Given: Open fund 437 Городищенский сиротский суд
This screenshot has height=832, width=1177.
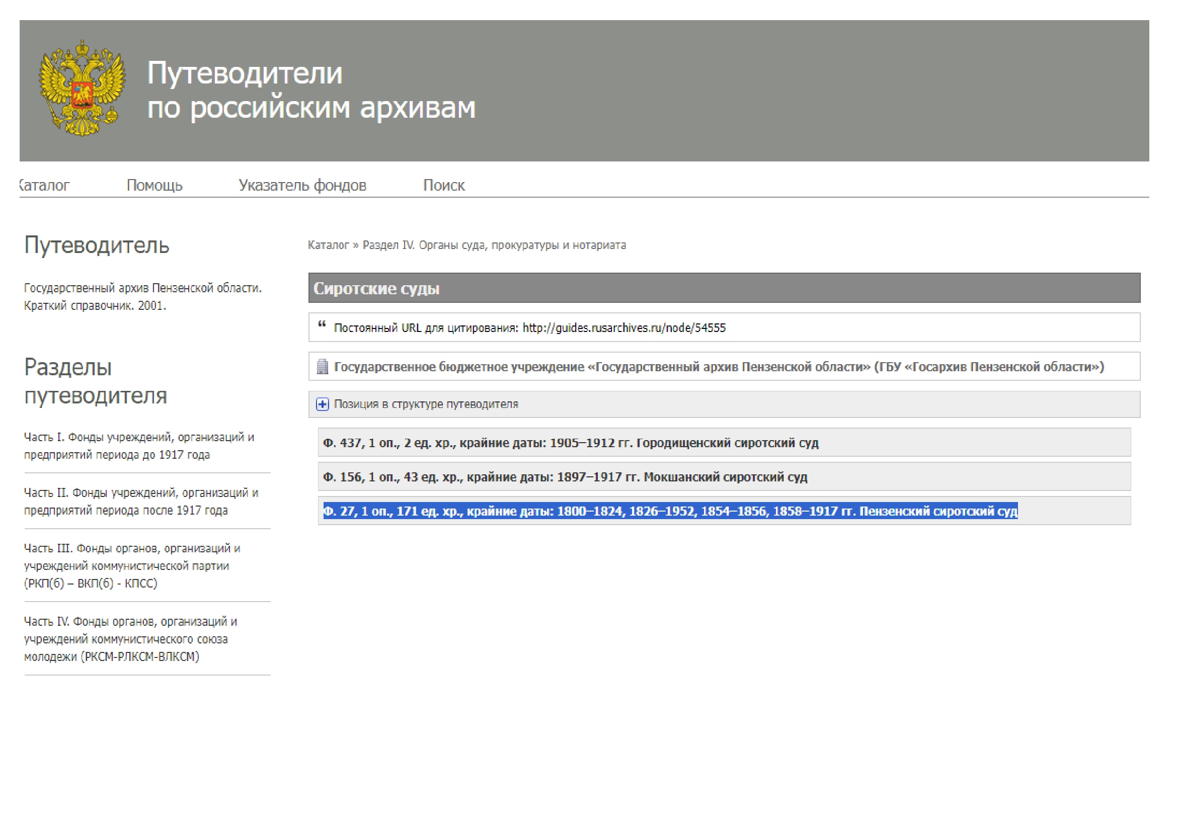Looking at the screenshot, I should coord(571,443).
